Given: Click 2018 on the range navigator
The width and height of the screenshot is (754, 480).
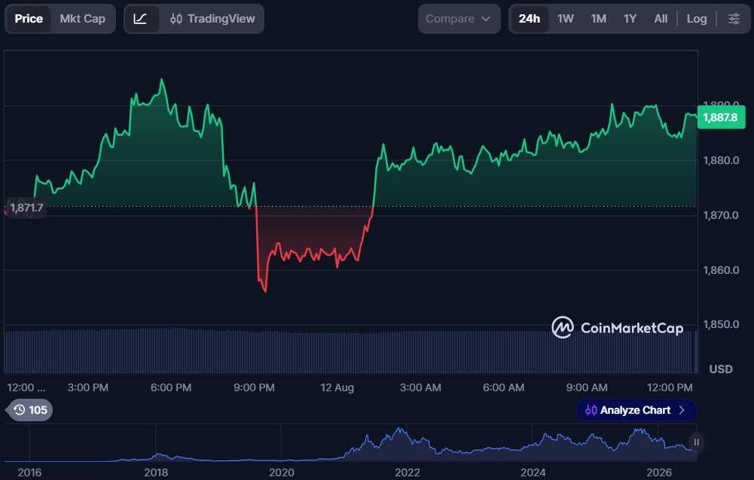Looking at the screenshot, I should click(156, 472).
